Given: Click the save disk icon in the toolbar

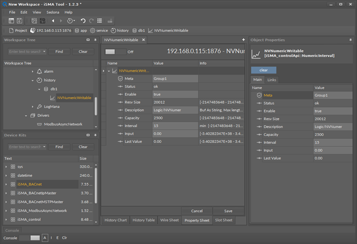Looking at the screenshot, I should pos(20,20).
